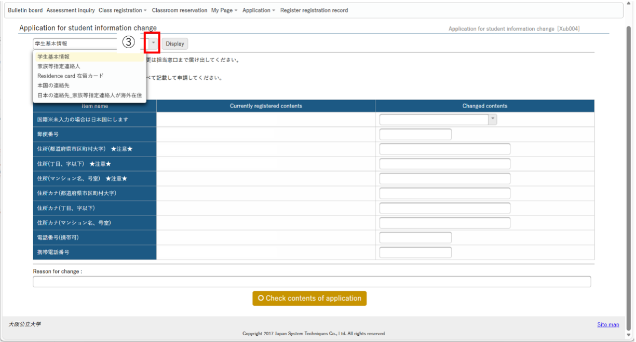Open the Site map link
This screenshot has height=342, width=636.
pyautogui.click(x=608, y=325)
